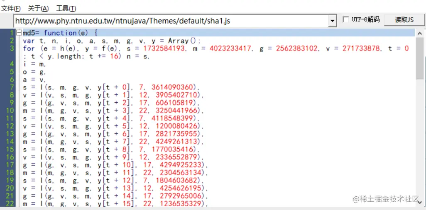
Task: Click line number 3 in gutter
Action: point(12,48)
